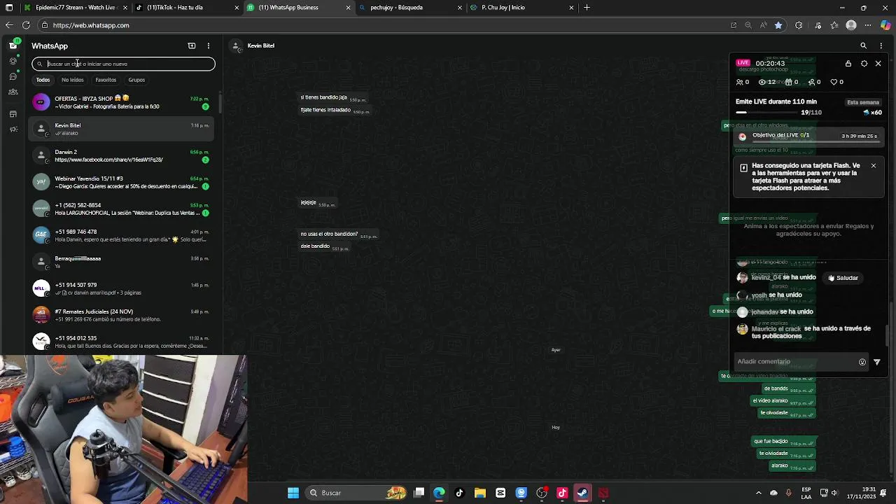Select the Grupos chat filter
Image resolution: width=896 pixels, height=504 pixels.
[x=136, y=80]
